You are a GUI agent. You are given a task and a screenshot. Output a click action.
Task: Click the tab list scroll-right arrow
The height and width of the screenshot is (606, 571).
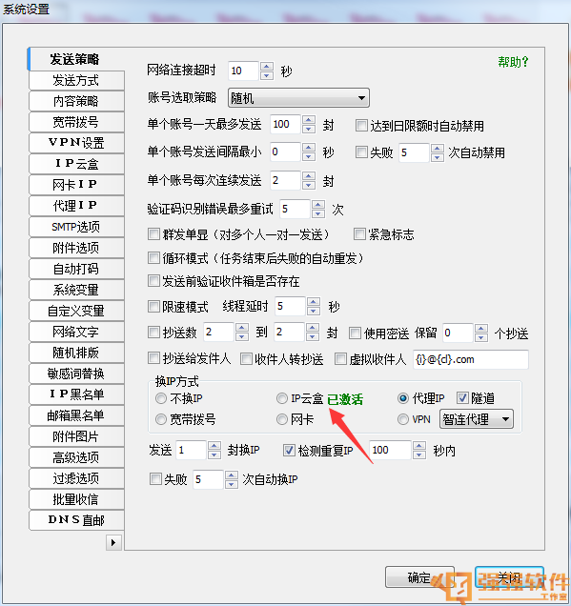tap(113, 542)
